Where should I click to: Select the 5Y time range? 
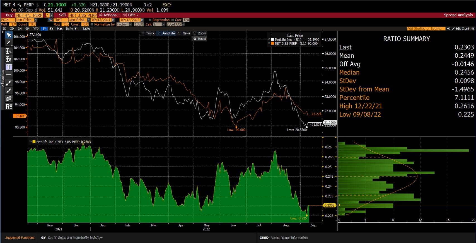[52, 29]
